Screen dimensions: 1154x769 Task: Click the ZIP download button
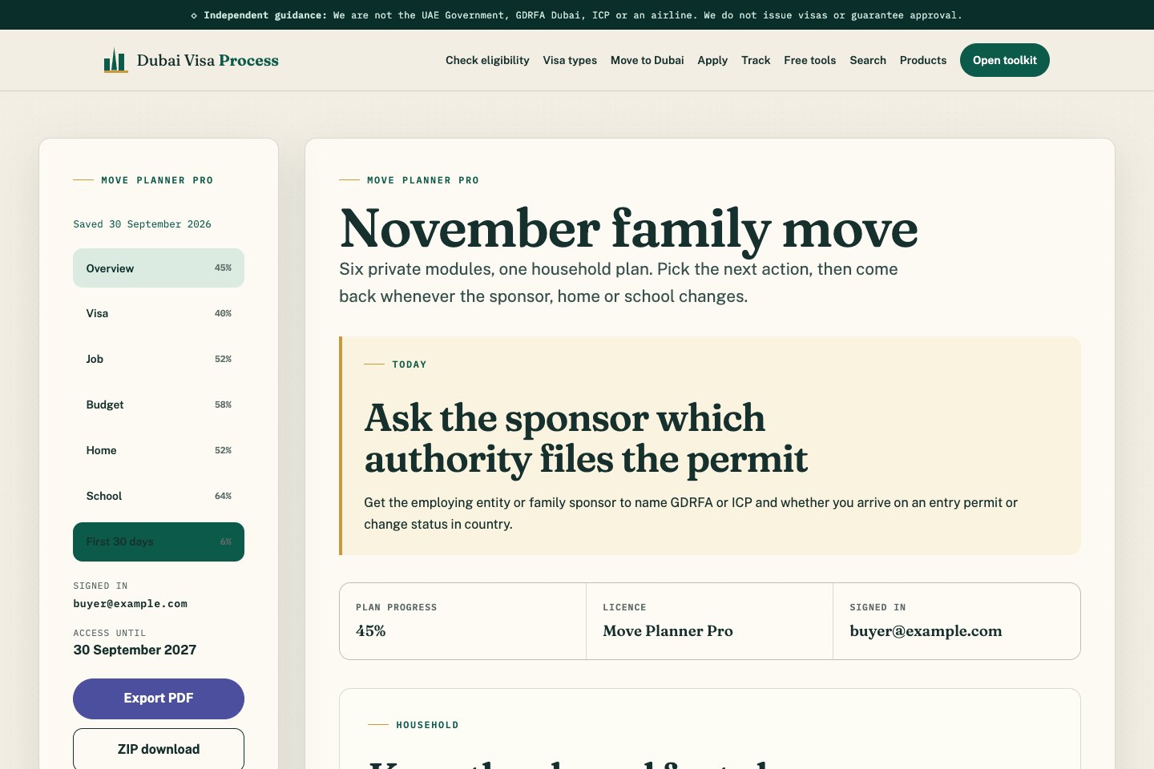(x=159, y=749)
